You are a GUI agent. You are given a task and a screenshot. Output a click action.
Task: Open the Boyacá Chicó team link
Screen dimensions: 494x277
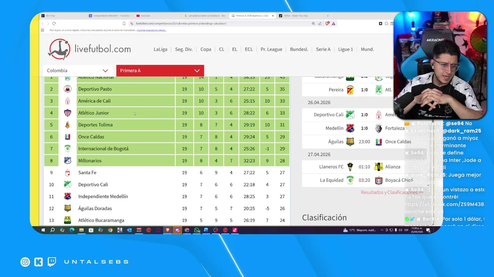point(399,180)
